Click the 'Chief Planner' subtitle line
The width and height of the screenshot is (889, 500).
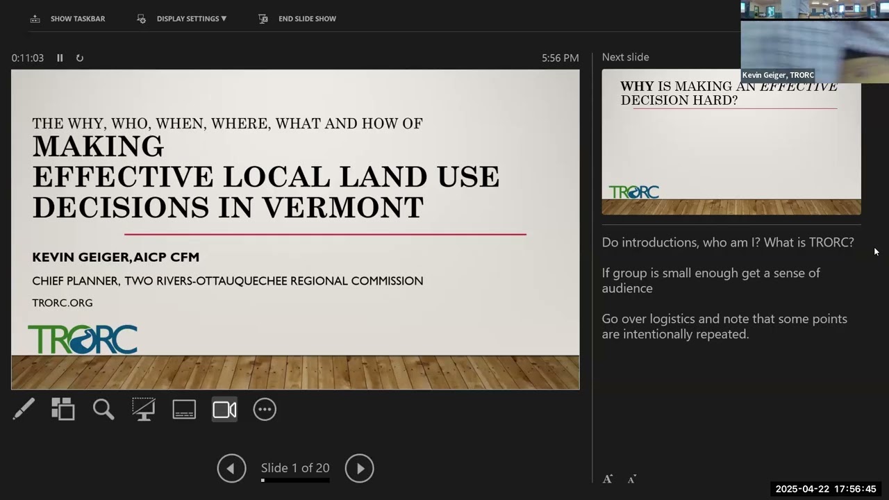click(x=228, y=281)
